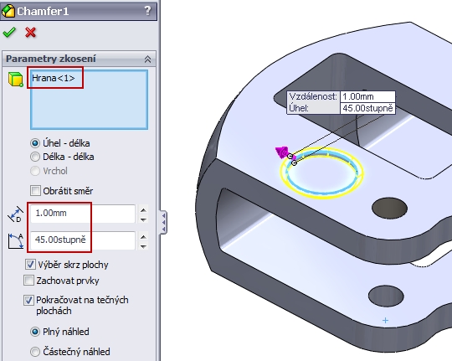Click the edge selection cube icon

coord(16,80)
